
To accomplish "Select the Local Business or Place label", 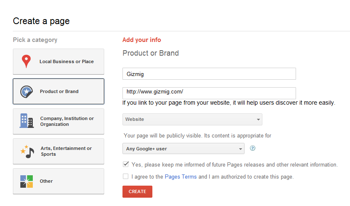I will click(66, 61).
